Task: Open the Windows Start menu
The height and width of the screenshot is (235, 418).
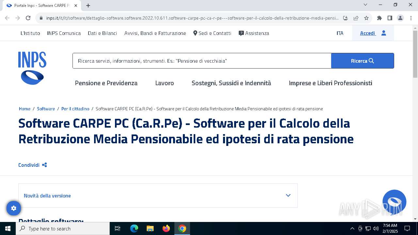Action: [8, 228]
